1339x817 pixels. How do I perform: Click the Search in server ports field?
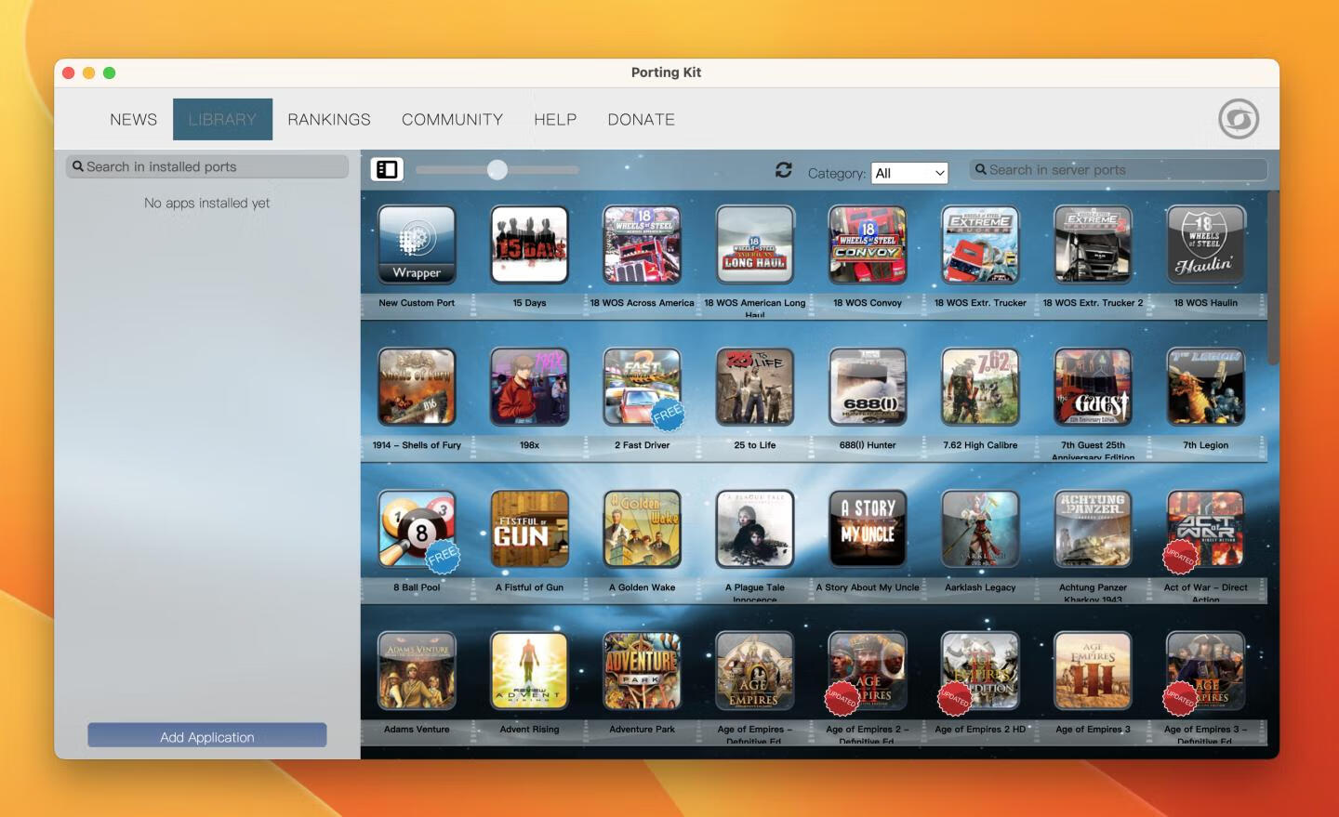pos(1118,170)
